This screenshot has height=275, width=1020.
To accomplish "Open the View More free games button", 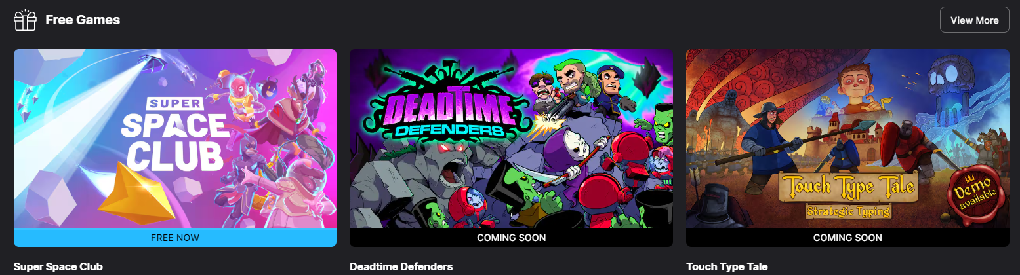I will (x=974, y=20).
